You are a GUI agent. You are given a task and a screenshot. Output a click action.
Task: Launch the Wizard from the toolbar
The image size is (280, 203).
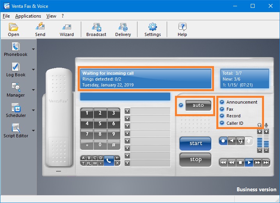tap(67, 29)
